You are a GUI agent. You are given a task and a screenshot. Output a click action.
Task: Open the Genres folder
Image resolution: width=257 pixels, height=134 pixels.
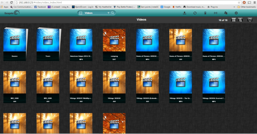tap(15, 44)
